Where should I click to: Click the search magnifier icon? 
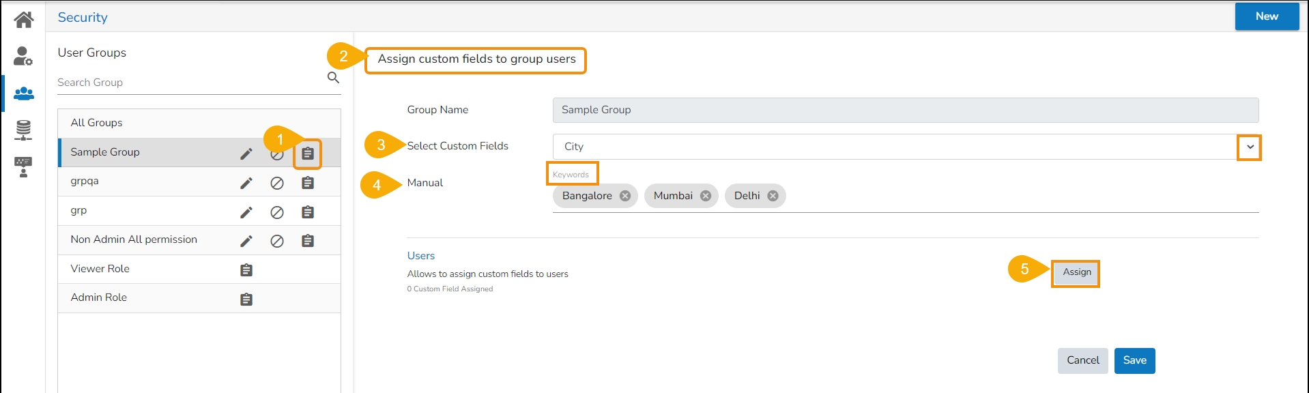tap(333, 78)
